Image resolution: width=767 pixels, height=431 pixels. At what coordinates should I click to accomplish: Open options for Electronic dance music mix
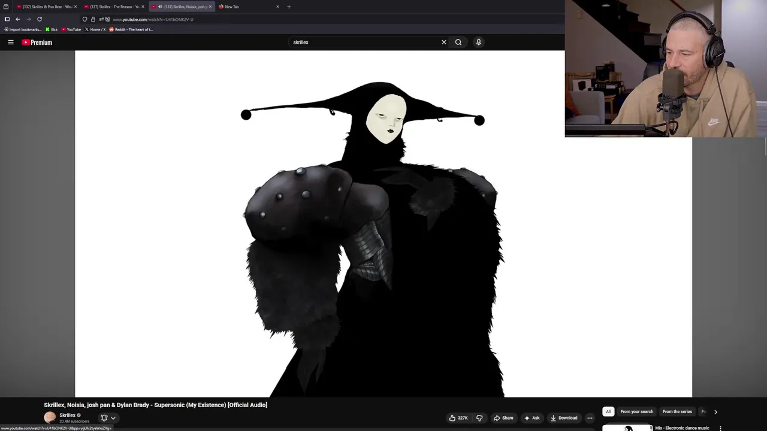point(720,429)
